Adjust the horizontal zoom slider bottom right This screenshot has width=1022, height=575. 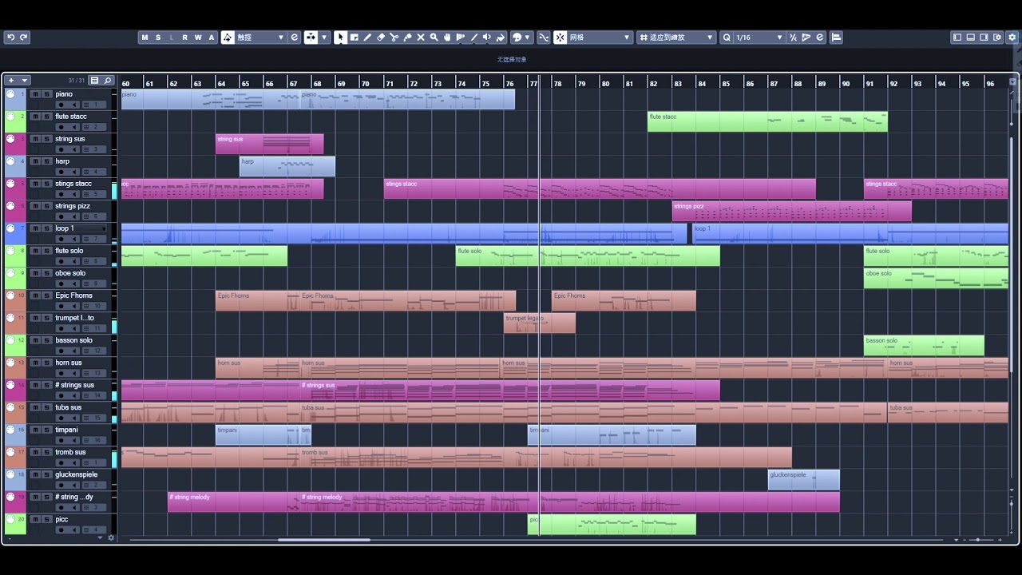coord(977,540)
